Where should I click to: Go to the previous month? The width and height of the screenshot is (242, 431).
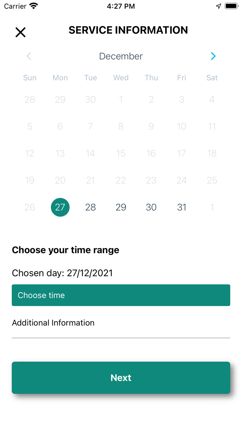pyautogui.click(x=29, y=56)
